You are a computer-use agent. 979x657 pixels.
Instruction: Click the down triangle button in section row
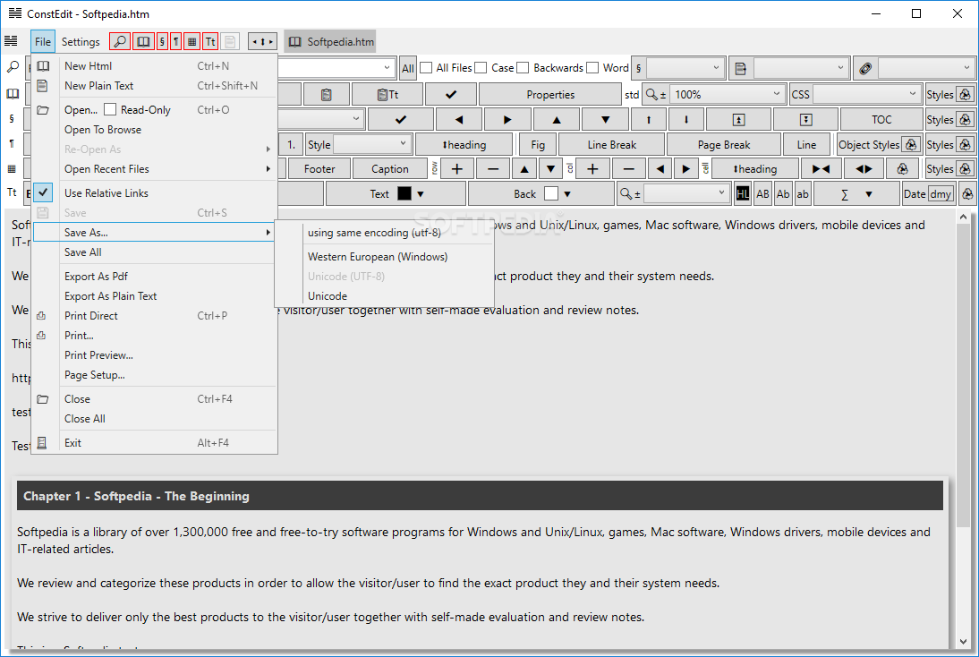click(605, 119)
